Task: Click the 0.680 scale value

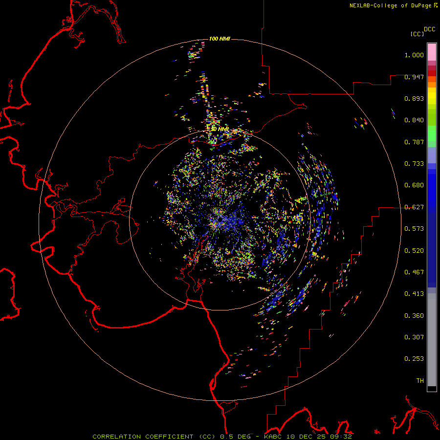Action: coord(414,185)
